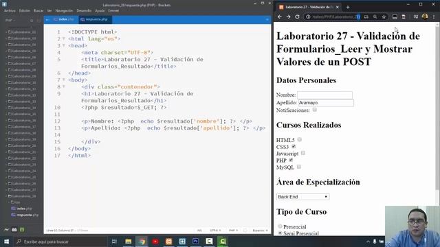Open a new Chrome tab
Image resolution: width=440 pixels, height=247 pixels.
348,7
